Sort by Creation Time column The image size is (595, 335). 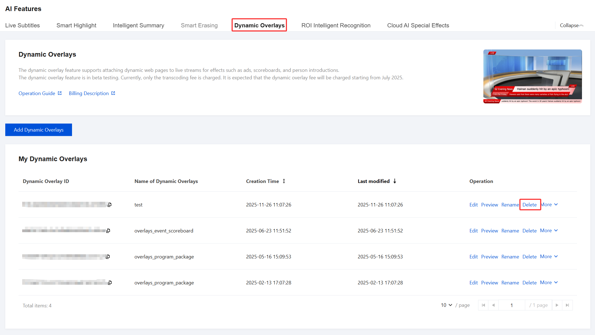[x=284, y=181]
